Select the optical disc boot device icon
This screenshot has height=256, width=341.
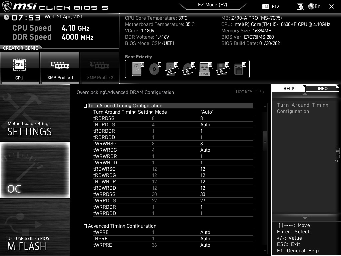tap(155, 69)
